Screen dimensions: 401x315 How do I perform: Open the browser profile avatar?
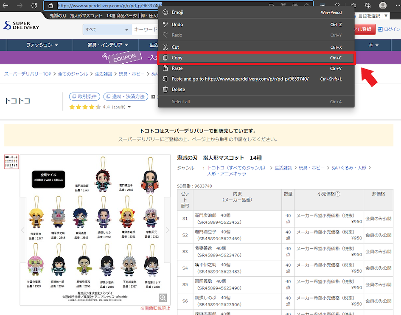[x=383, y=6]
